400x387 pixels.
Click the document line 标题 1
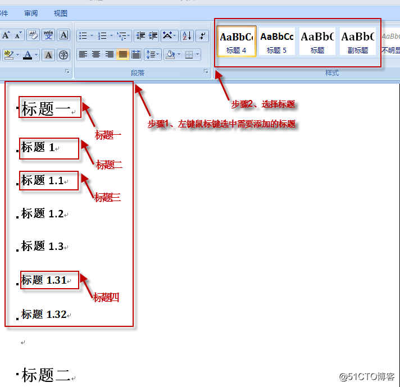[38, 148]
